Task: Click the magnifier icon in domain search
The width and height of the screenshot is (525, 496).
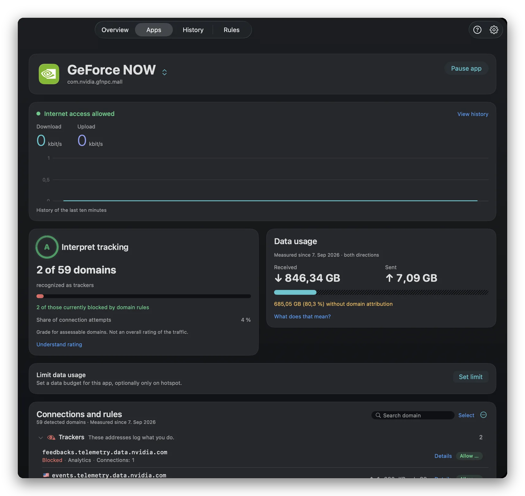Action: coord(378,415)
